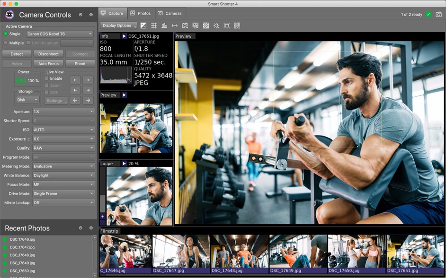Switch to the Cameras tab

[170, 13]
